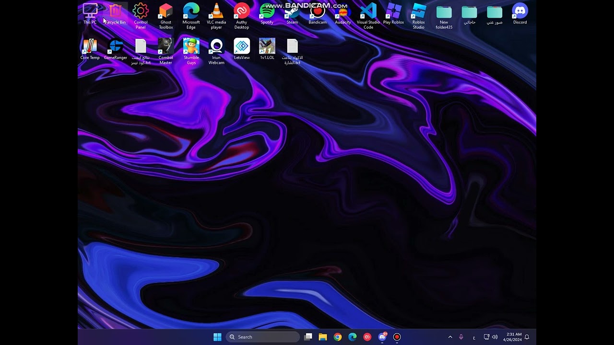Open the notifications bell

(527, 337)
